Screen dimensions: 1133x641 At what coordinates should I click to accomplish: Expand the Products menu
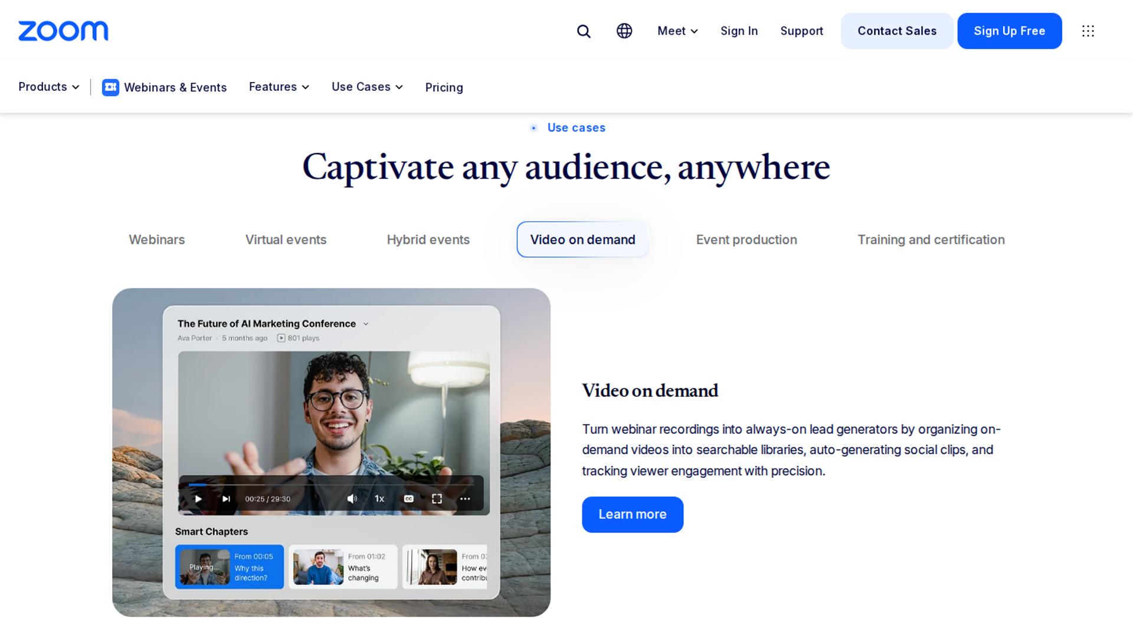49,87
